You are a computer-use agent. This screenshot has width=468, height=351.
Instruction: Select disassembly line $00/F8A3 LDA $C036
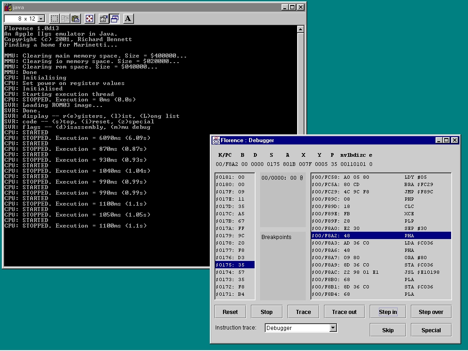pos(381,243)
